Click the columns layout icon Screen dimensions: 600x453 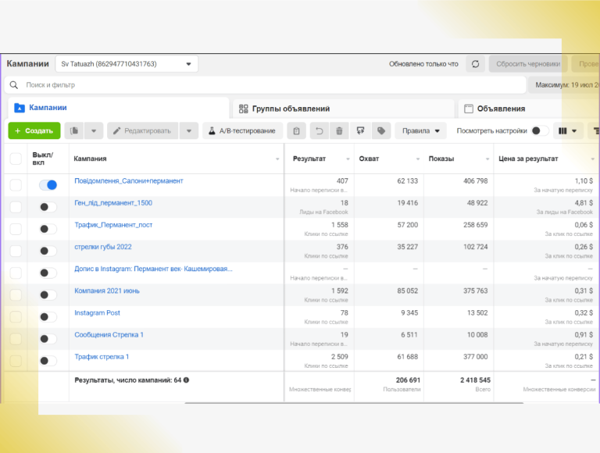(562, 131)
